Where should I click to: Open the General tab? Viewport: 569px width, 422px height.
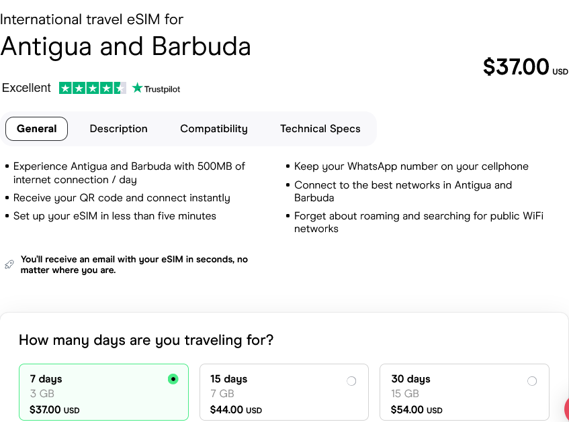[x=36, y=129]
